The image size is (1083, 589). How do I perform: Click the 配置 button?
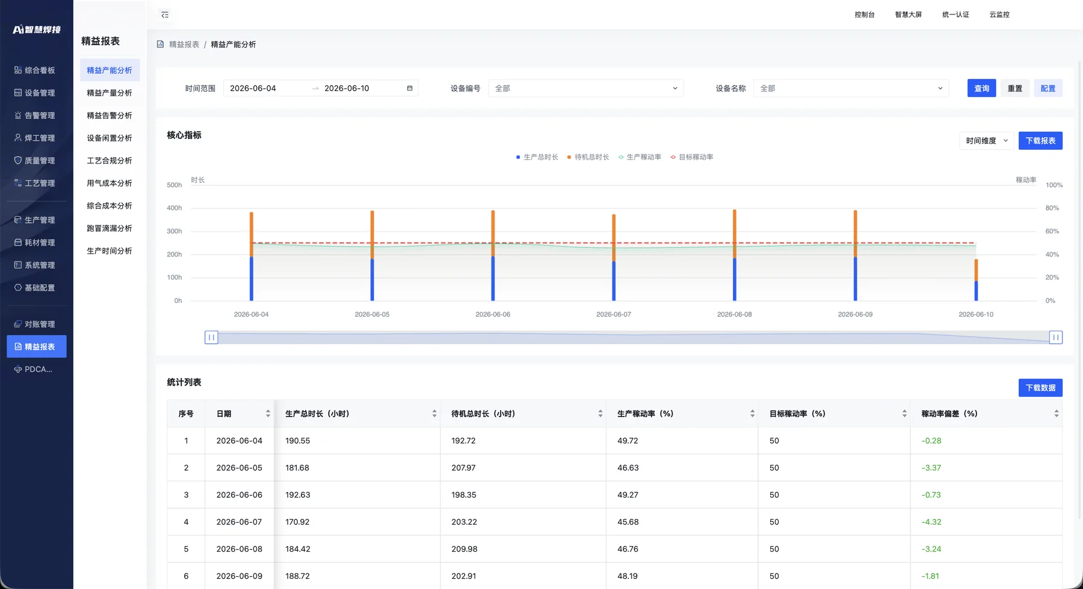(1048, 88)
